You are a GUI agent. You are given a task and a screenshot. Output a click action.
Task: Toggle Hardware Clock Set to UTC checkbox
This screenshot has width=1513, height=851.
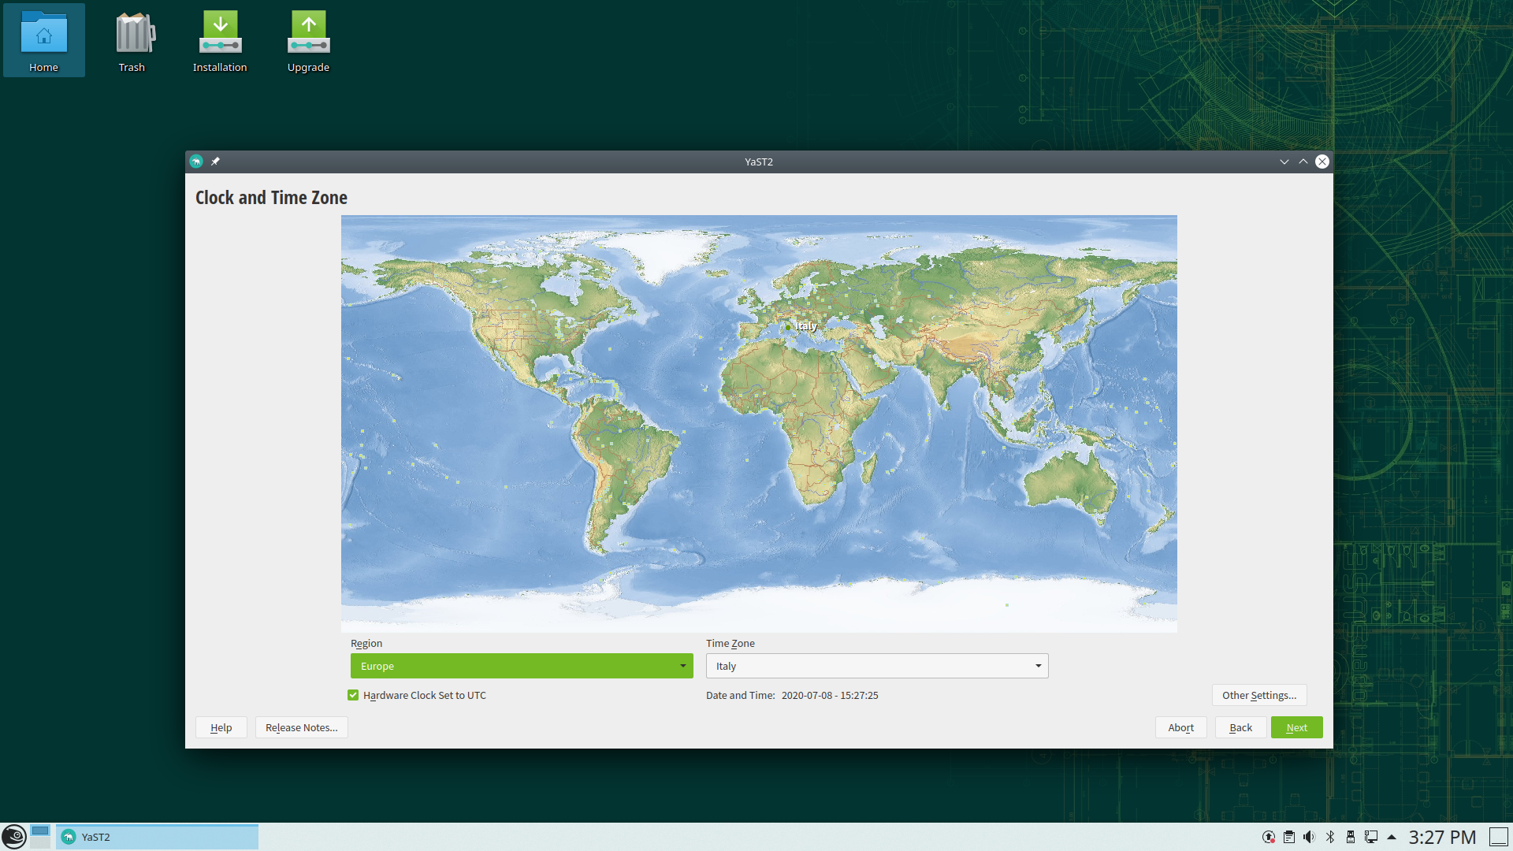[353, 695]
